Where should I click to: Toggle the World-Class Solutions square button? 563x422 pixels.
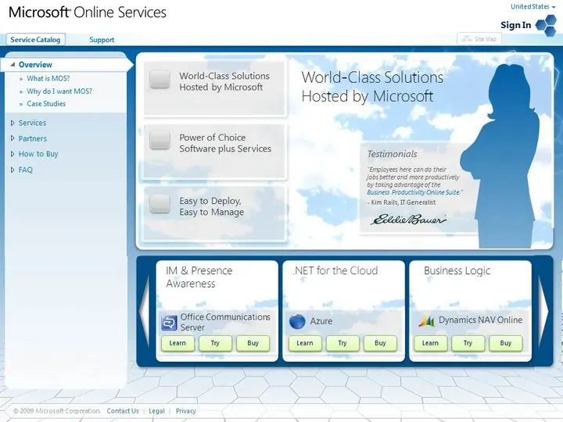point(160,79)
